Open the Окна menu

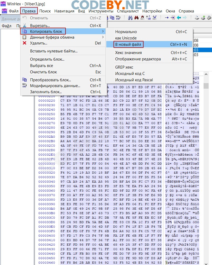(170, 11)
